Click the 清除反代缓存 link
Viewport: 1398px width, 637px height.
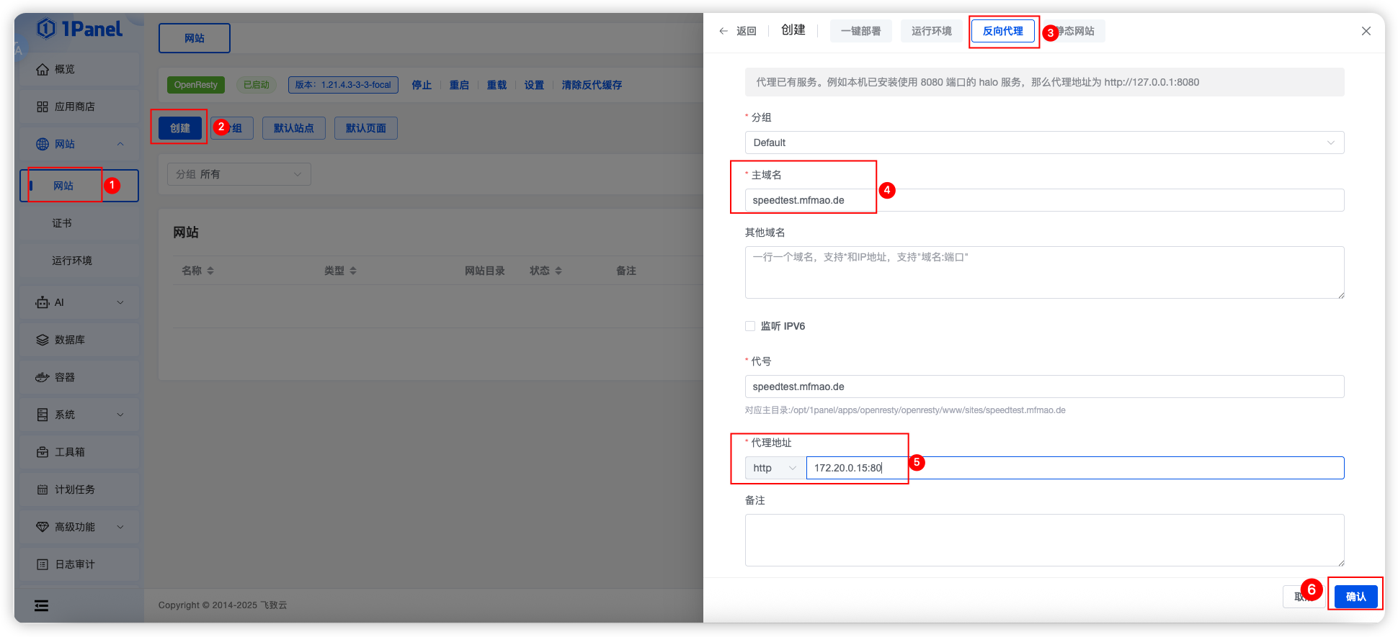coord(592,85)
